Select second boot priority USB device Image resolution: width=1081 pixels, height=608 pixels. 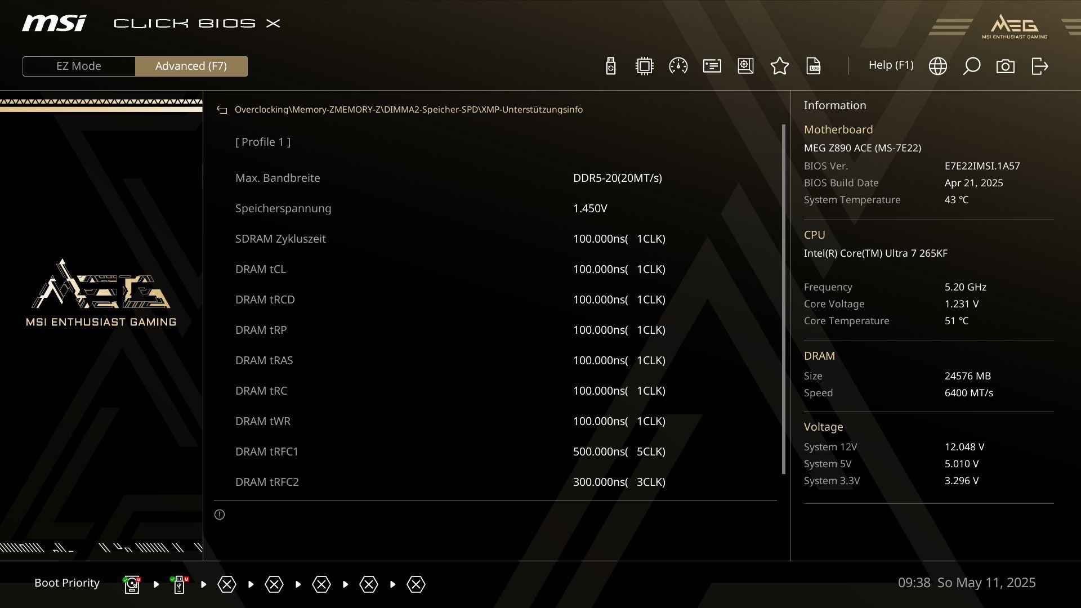[x=179, y=584]
